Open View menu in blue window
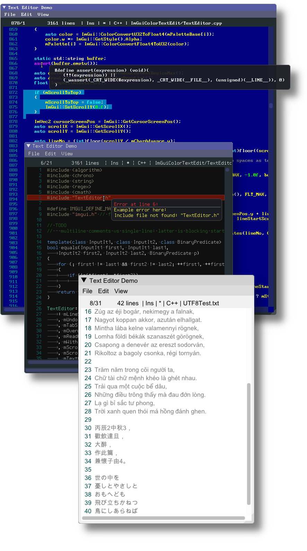Screen dimensions: 307x551 coord(43,15)
